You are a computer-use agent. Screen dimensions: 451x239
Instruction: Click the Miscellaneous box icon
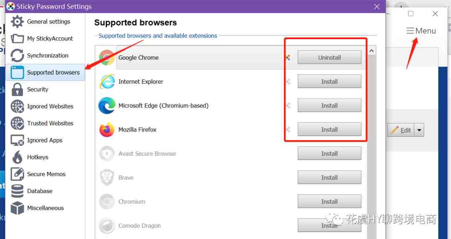coord(17,208)
